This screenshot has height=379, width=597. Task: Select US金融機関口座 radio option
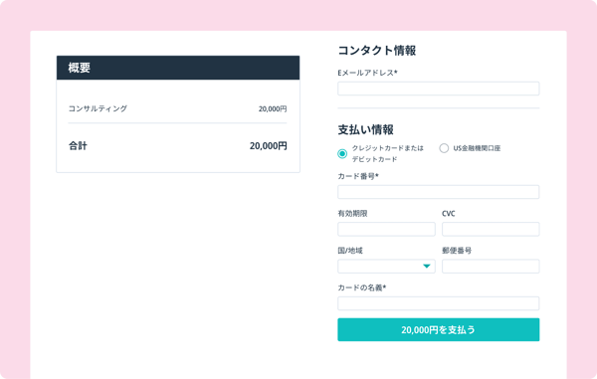pos(444,148)
